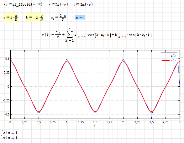The image size is (184, 143).
Task: Click the yellow-highlighted a := 2·x/N formula
Action: point(10,17)
